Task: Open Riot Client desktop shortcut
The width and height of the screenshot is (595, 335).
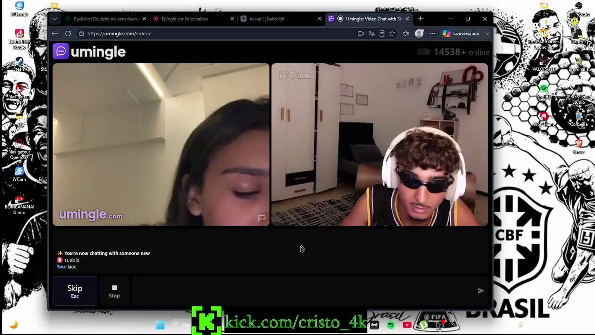Action: (543, 119)
